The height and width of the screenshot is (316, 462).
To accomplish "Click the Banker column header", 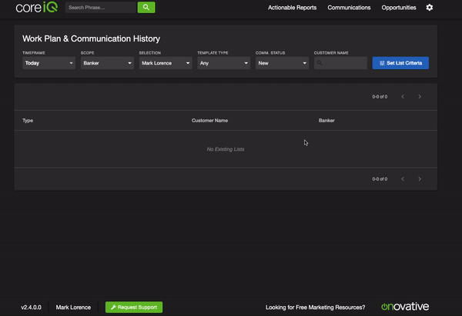I will [x=326, y=121].
